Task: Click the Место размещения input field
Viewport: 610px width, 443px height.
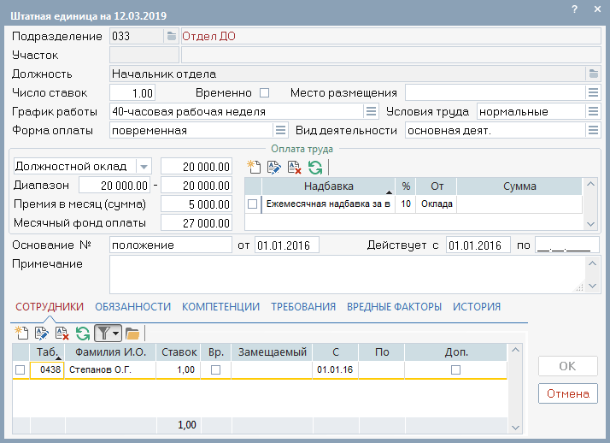Action: pyautogui.click(x=495, y=92)
